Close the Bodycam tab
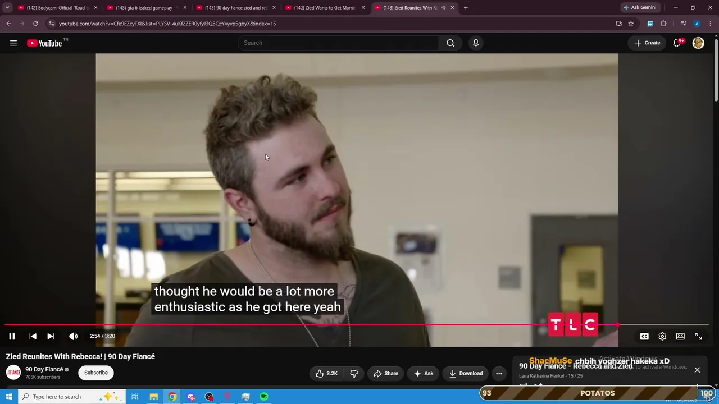Viewport: 719px width, 404px height. point(95,8)
